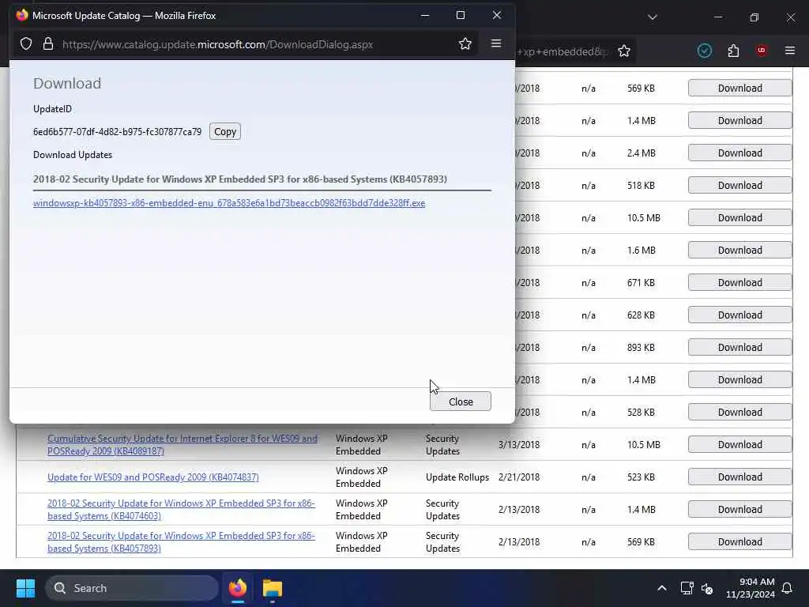The height and width of the screenshot is (607, 809).
Task: Download the 528 KB update
Action: [x=739, y=413]
